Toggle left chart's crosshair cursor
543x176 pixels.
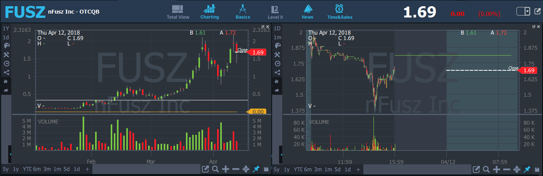coord(246,169)
